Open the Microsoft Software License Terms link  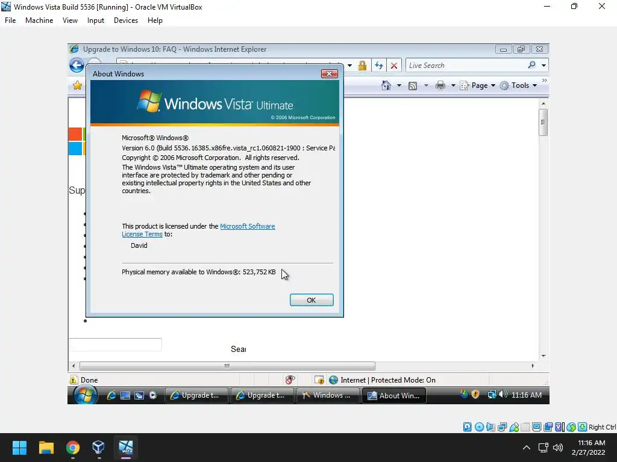coord(198,230)
